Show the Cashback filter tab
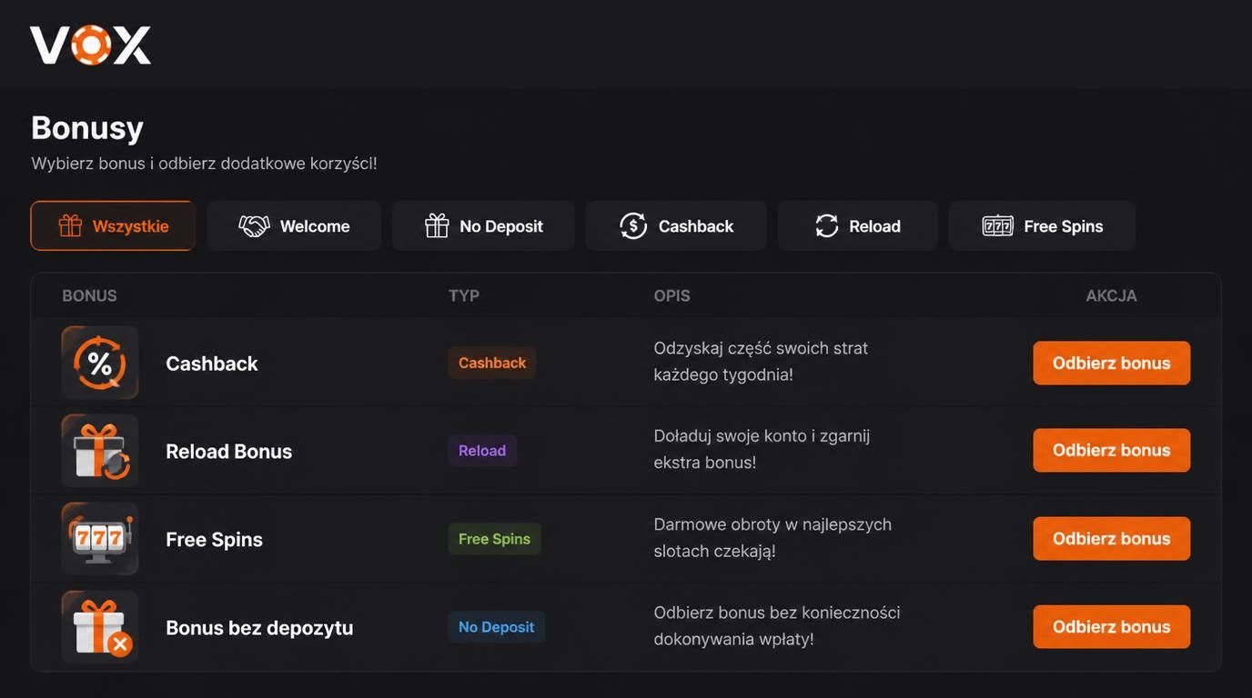Screen dimensions: 1252x698 pyautogui.click(x=676, y=225)
